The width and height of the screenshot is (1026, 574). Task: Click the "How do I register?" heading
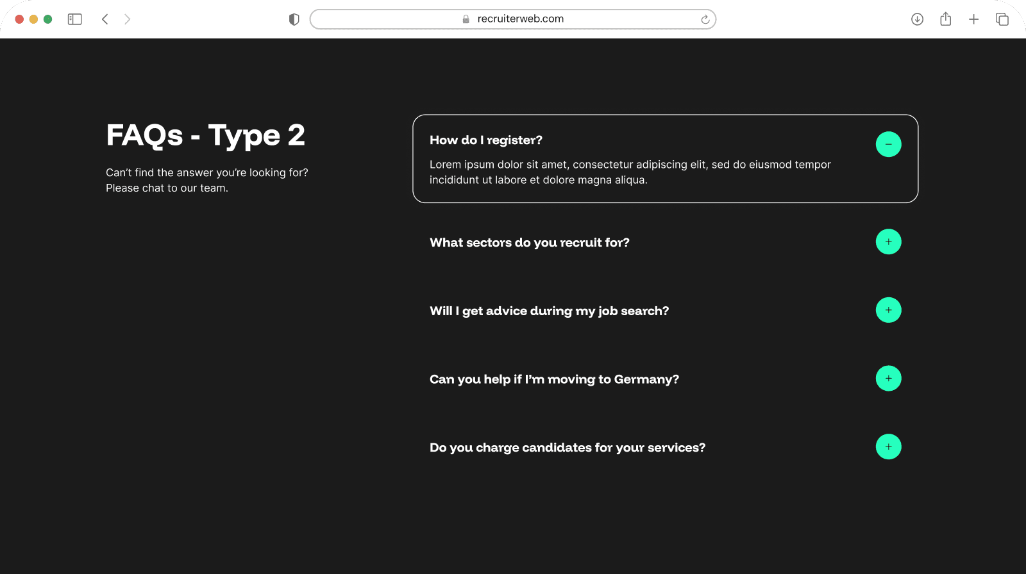485,140
